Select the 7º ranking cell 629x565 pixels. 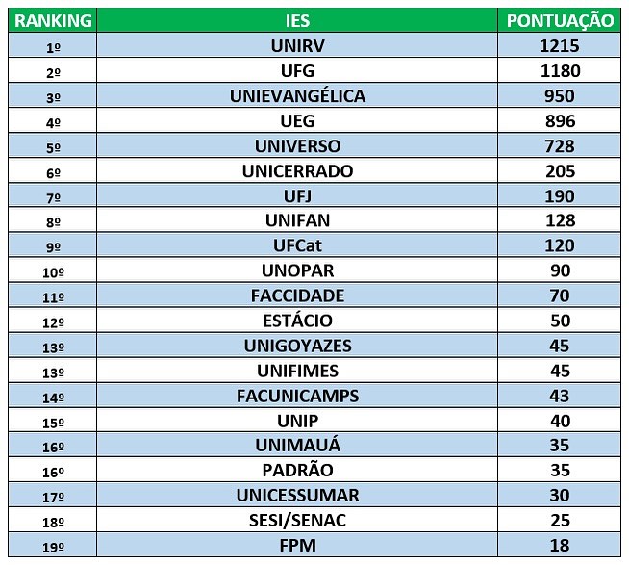53,195
